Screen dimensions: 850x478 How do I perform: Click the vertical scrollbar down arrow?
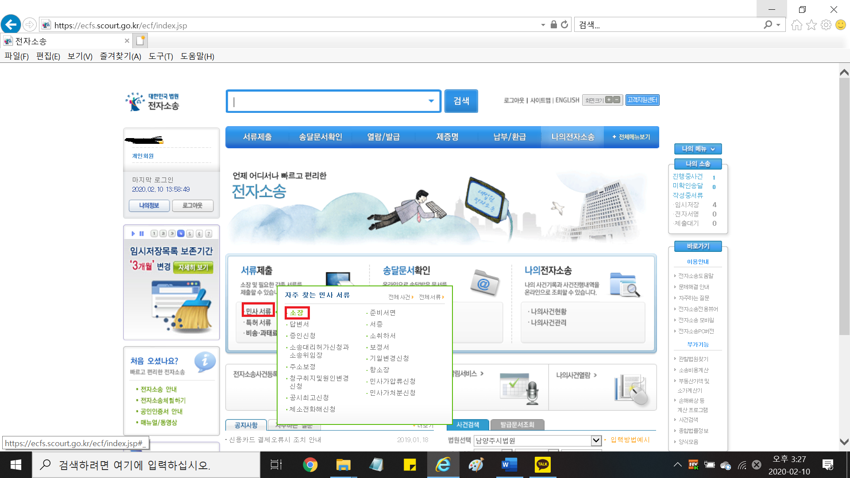844,442
